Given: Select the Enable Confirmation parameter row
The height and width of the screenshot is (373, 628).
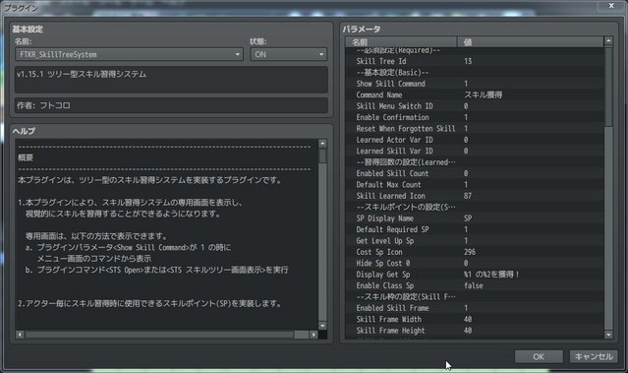Looking at the screenshot, I should pos(475,117).
